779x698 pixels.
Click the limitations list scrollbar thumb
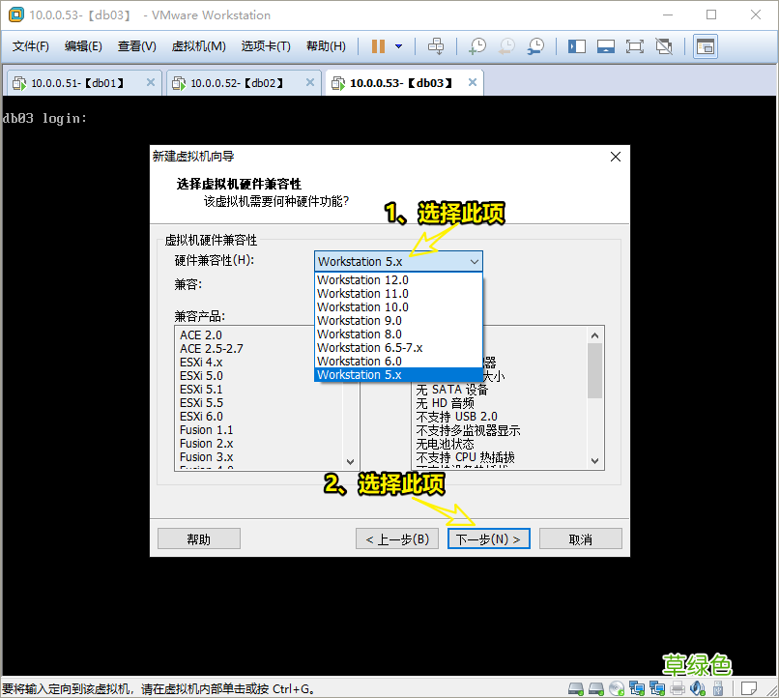[x=594, y=370]
